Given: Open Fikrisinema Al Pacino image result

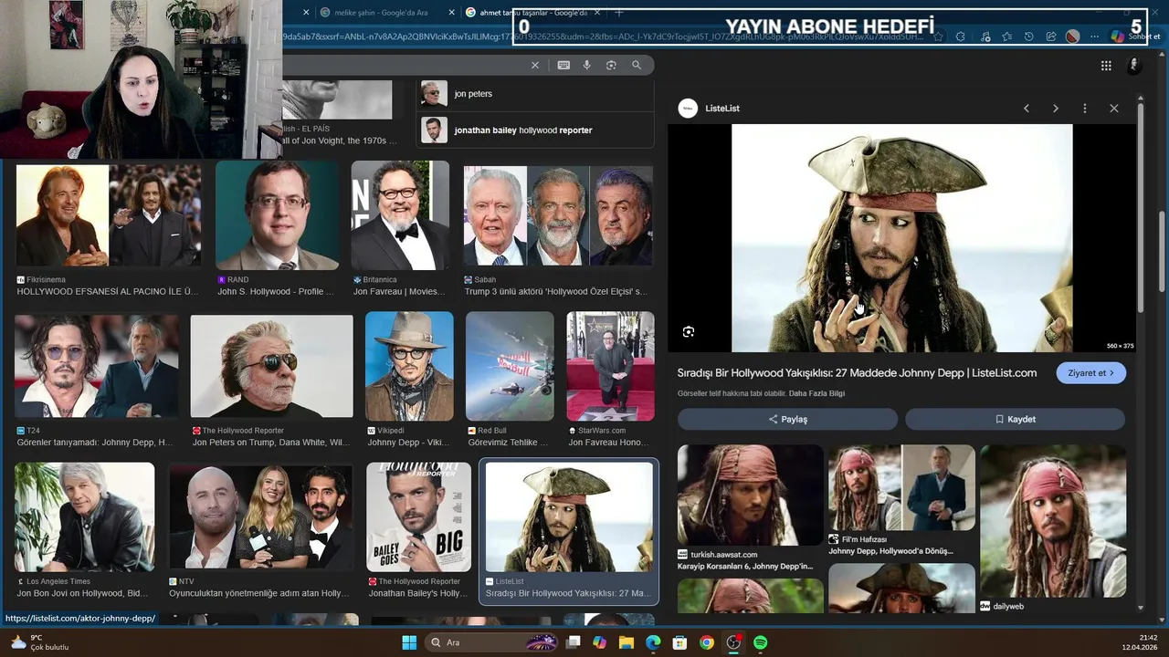Looking at the screenshot, I should coord(108,215).
